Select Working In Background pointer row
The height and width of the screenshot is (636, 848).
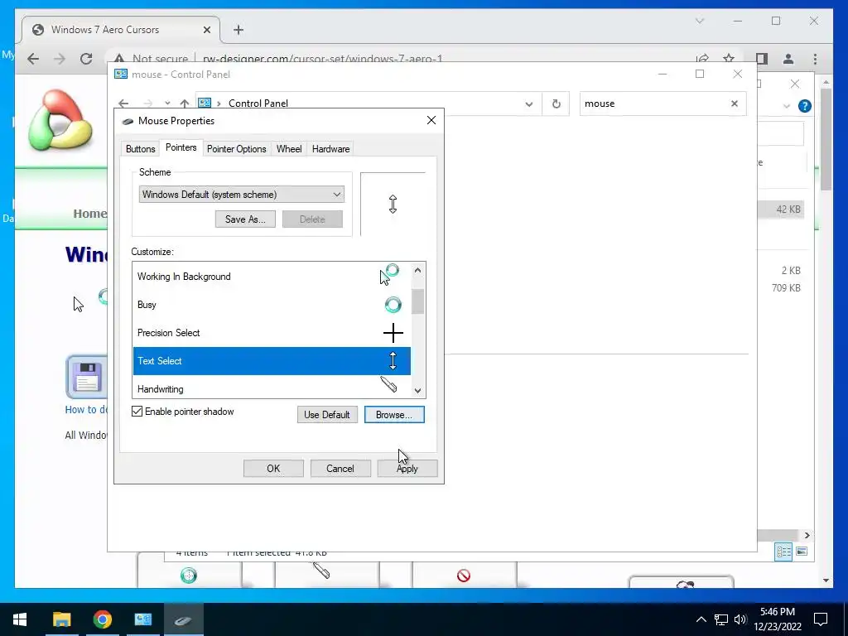tap(272, 277)
